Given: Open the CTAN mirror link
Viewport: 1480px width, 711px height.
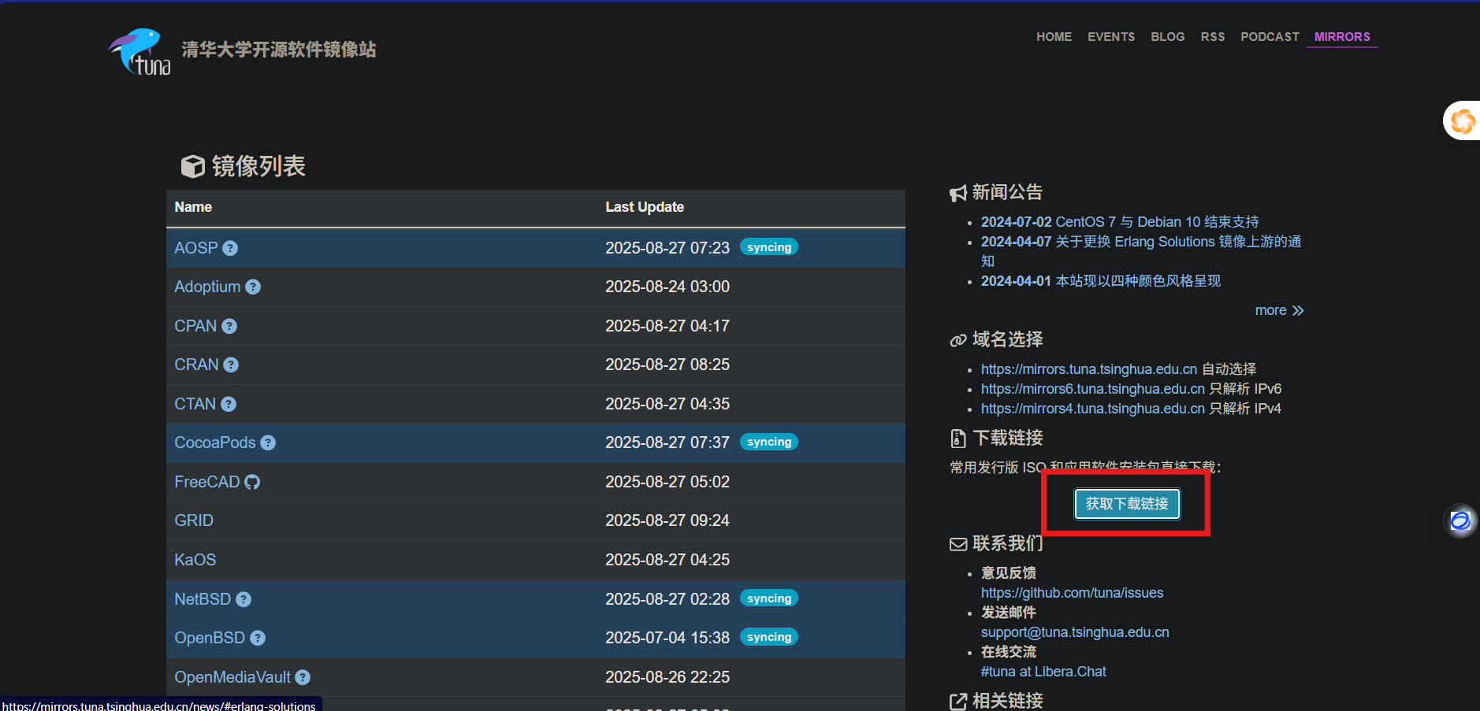Looking at the screenshot, I should coord(195,404).
